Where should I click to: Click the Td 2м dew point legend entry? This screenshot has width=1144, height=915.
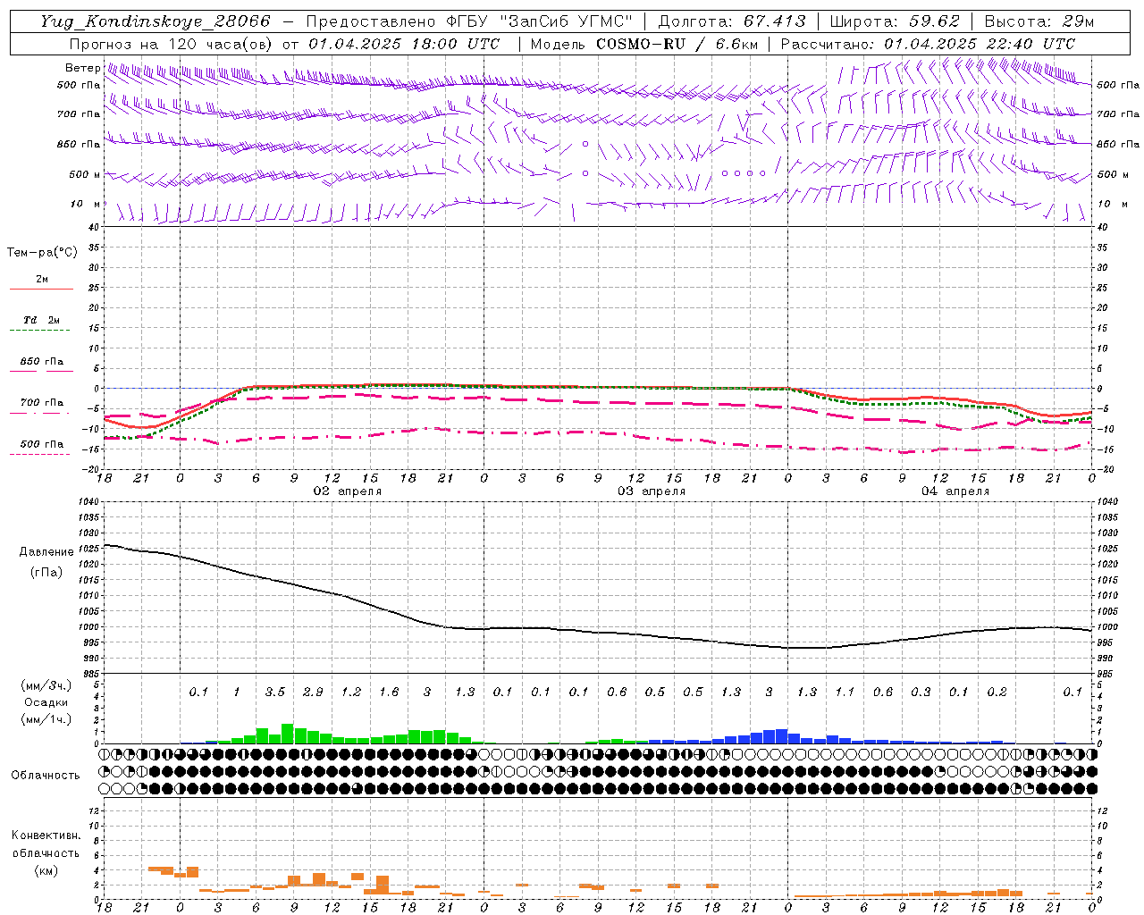(41, 325)
